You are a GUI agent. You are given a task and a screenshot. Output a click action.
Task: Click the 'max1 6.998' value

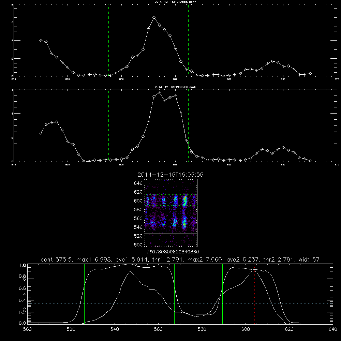point(94,260)
